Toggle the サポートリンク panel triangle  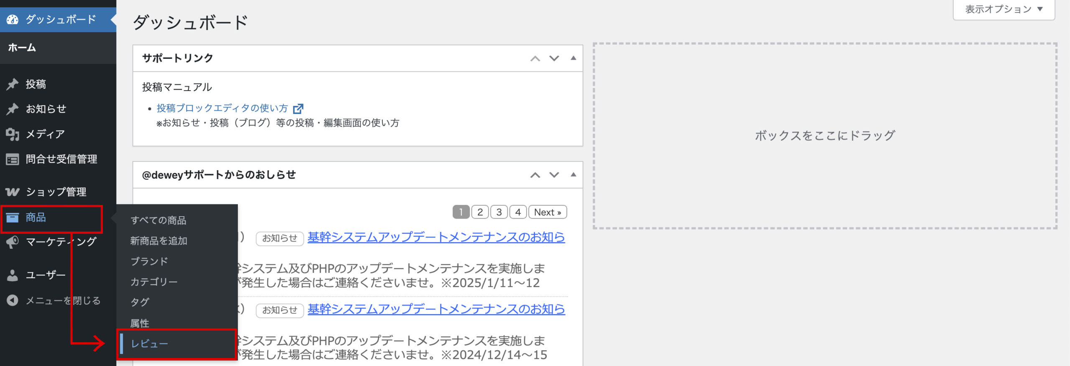(x=573, y=58)
